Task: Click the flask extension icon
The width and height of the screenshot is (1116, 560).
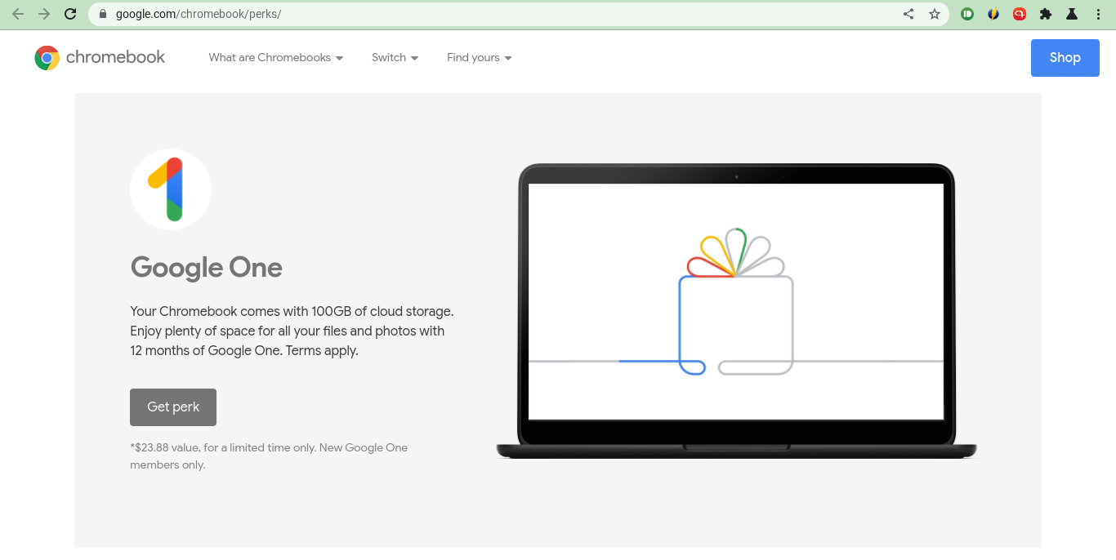Action: [x=1071, y=14]
